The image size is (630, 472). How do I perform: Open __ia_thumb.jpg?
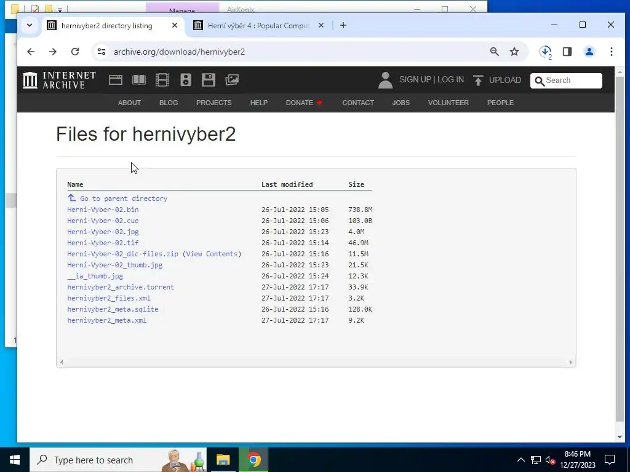95,276
